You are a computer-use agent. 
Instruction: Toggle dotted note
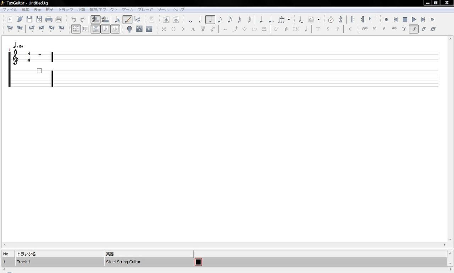[x=261, y=19]
